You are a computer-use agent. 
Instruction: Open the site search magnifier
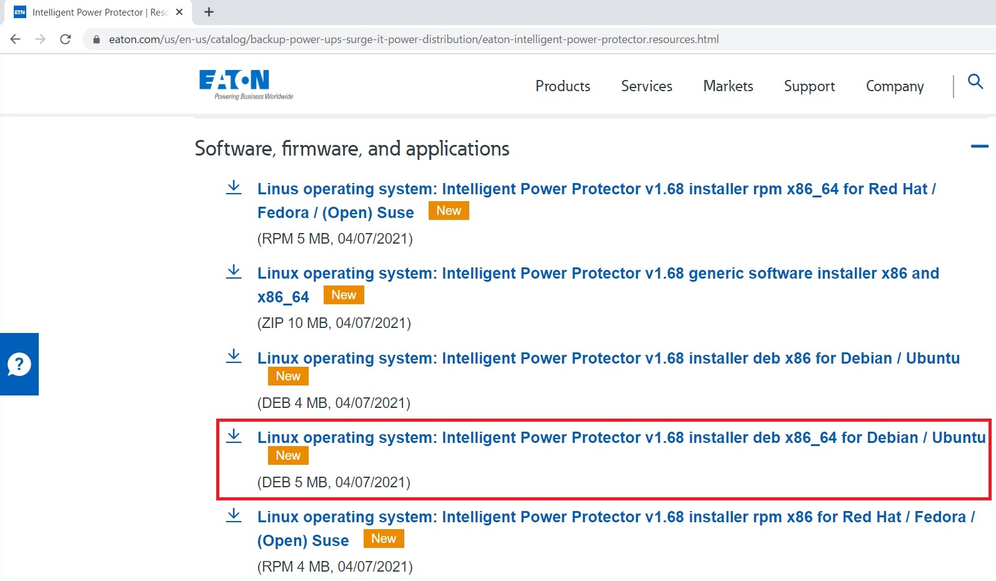click(975, 81)
